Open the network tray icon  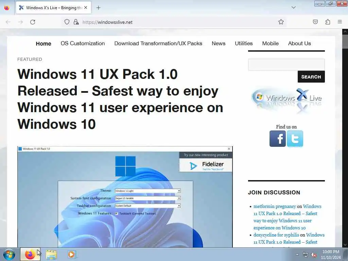pos(306,255)
